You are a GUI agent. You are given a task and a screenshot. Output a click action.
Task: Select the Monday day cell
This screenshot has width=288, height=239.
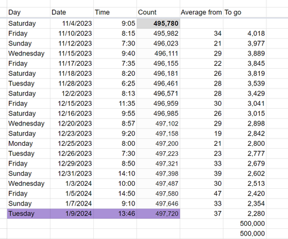[29, 143]
